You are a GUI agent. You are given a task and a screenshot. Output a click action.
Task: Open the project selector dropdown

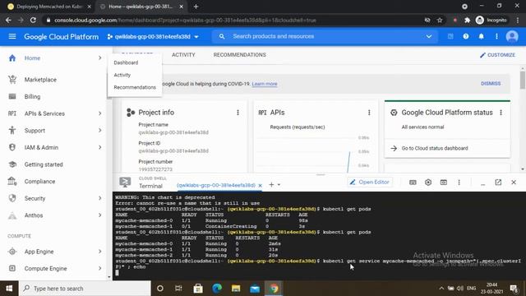[153, 36]
